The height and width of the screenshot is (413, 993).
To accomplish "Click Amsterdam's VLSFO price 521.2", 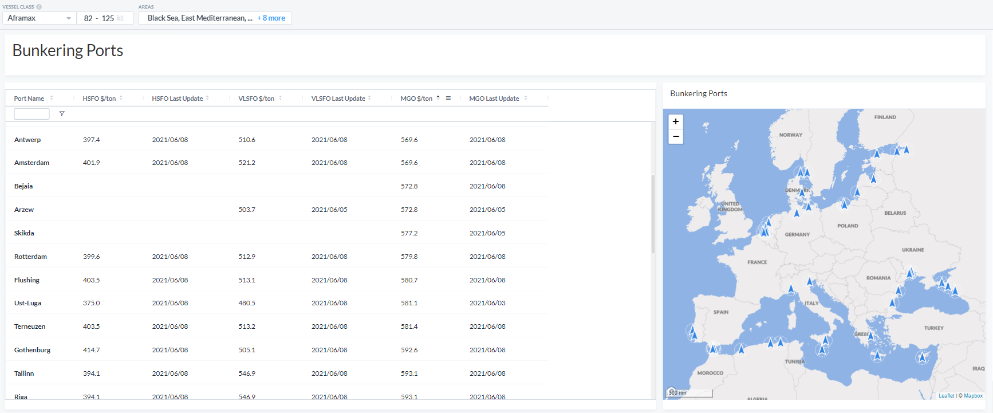I will tap(247, 163).
